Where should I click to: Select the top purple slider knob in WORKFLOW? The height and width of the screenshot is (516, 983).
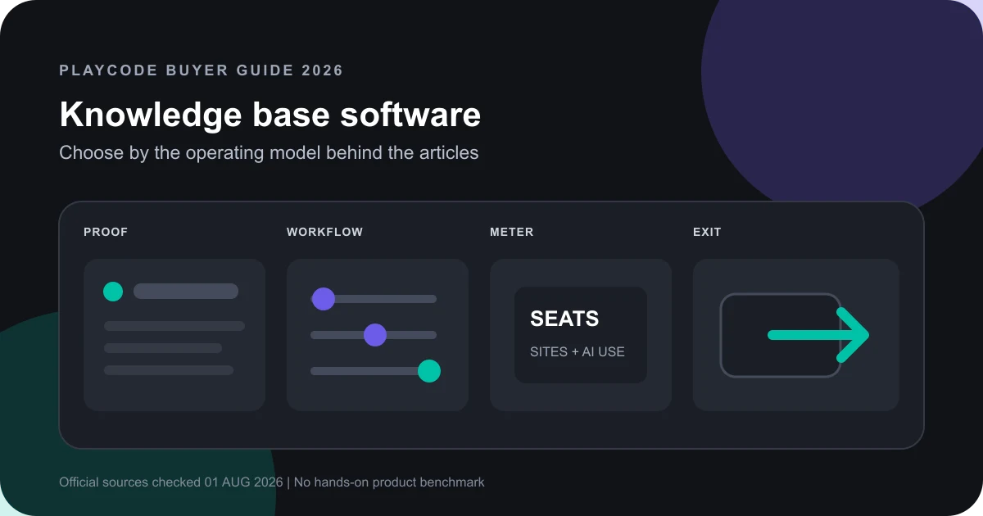point(324,299)
